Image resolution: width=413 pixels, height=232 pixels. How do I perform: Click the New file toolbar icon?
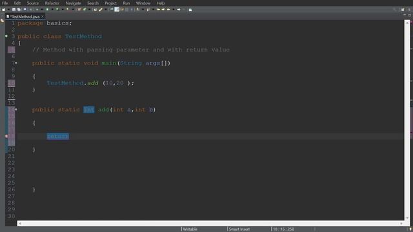point(3,10)
